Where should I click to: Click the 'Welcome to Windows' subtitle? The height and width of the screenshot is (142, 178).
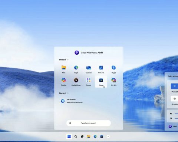[x=75, y=102]
